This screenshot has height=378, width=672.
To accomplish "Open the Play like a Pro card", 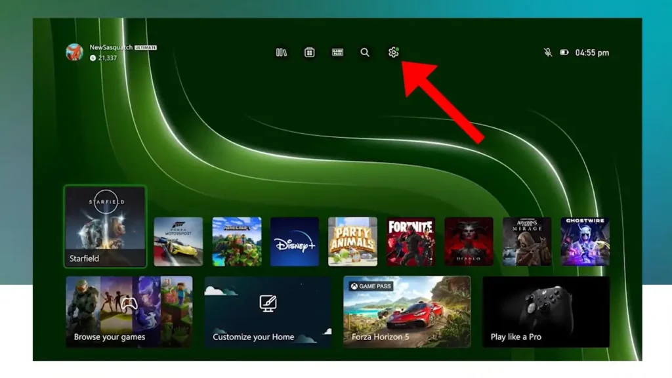I will tap(546, 312).
